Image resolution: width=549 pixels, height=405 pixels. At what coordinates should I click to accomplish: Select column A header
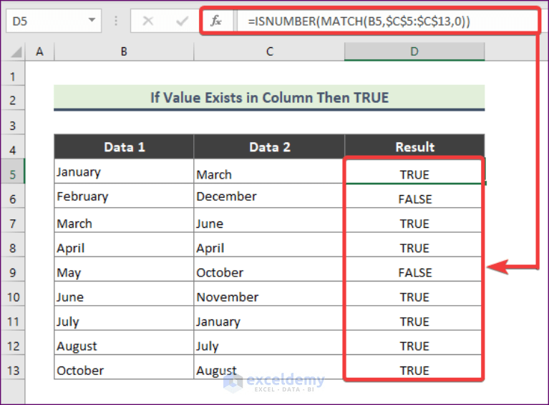[x=39, y=51]
